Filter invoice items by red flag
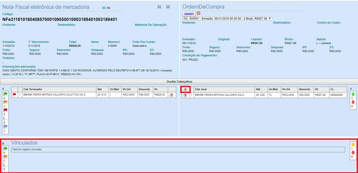This screenshot has height=173, width=358. 5,110
